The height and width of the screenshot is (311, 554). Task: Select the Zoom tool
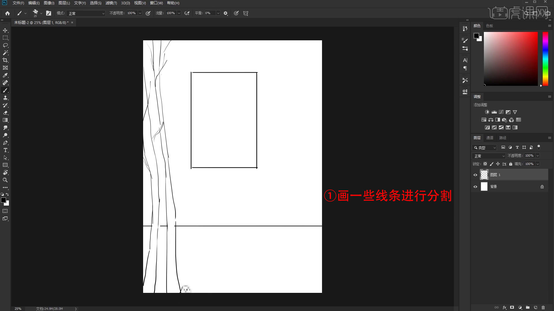click(5, 180)
